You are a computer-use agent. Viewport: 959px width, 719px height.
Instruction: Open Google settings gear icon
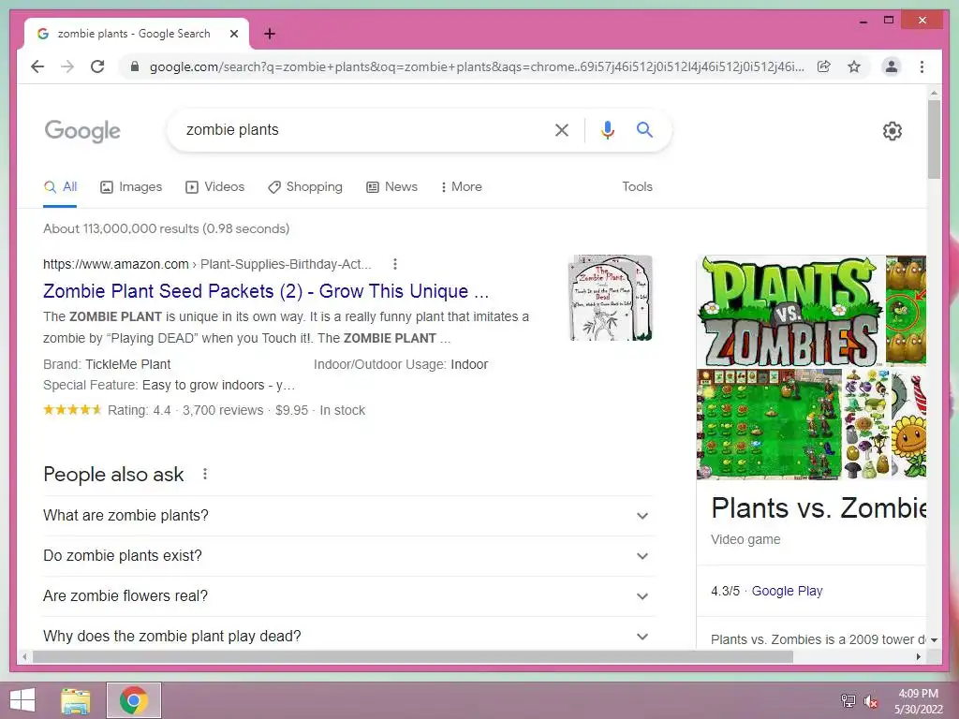[x=893, y=131]
